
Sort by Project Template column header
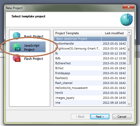coord(77,33)
